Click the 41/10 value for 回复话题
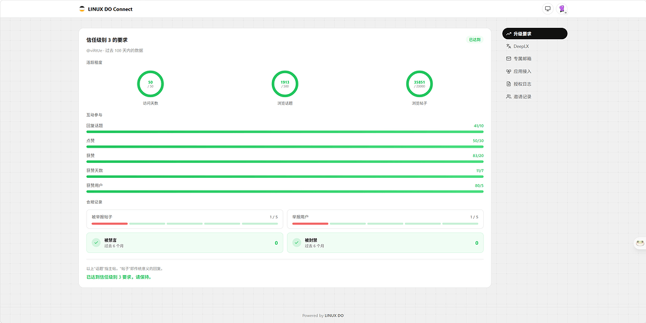 click(x=479, y=126)
